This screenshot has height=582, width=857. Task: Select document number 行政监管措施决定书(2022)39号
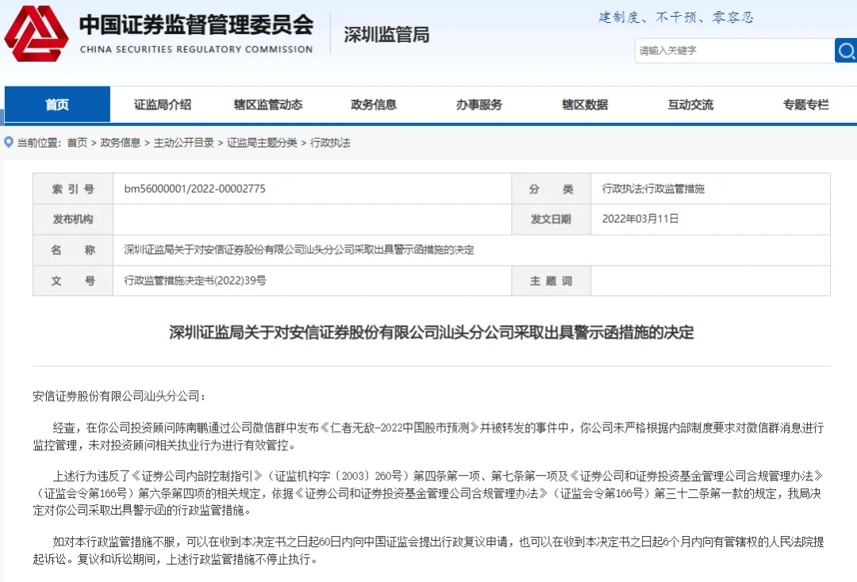[x=195, y=281]
